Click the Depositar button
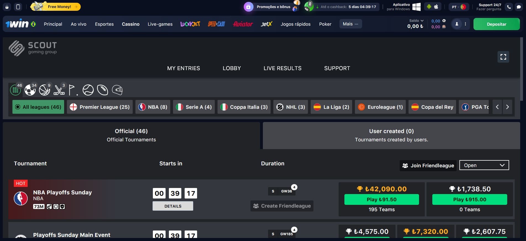Image resolution: width=526 pixels, height=241 pixels. pyautogui.click(x=496, y=24)
